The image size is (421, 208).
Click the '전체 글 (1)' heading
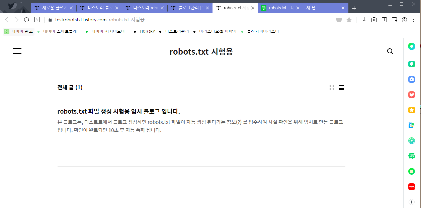(70, 87)
